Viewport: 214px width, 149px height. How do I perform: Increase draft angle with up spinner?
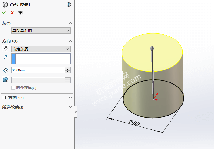[x=67, y=79]
